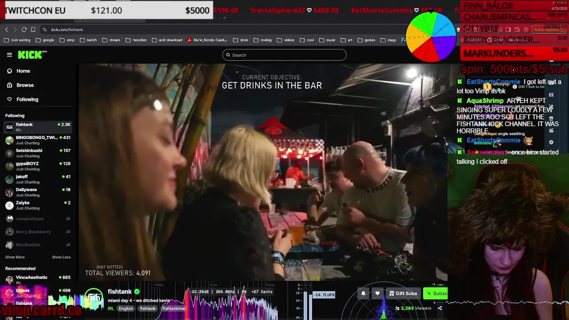569x320 pixels.
Task: Open the 'art' bookmark folder
Action: (x=346, y=40)
